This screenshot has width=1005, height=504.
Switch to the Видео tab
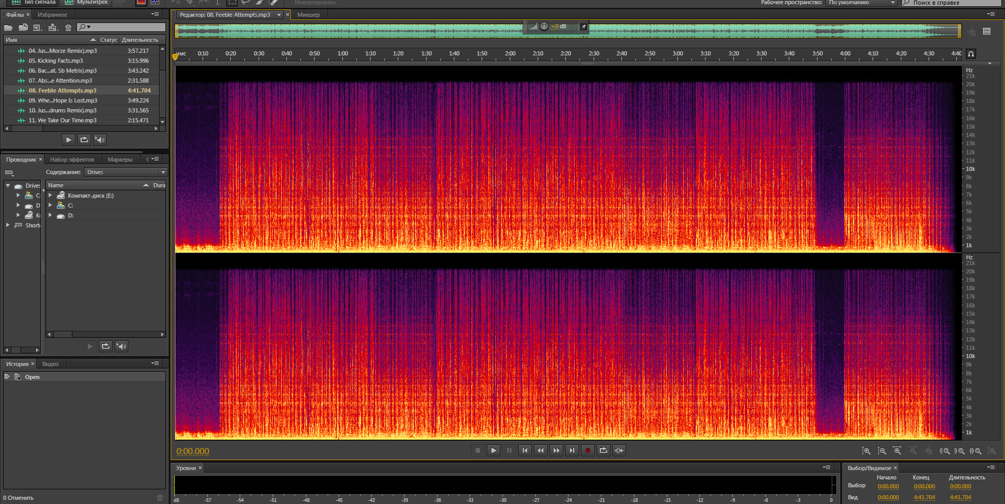50,364
